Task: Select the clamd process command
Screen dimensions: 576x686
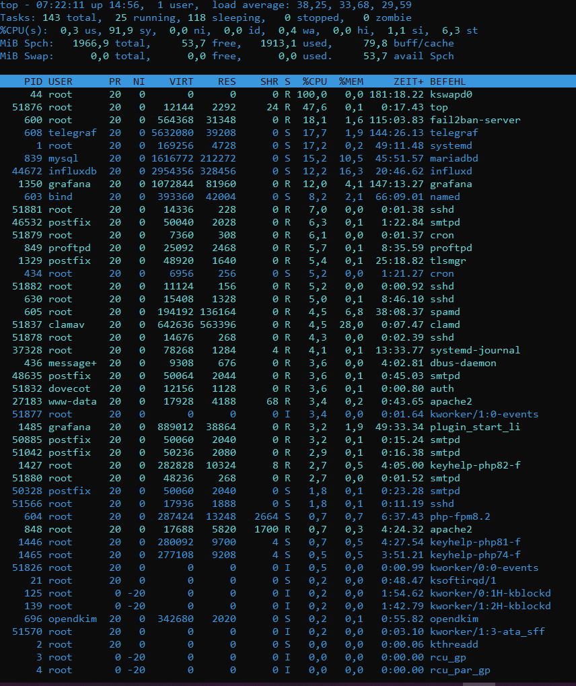Action: click(445, 324)
